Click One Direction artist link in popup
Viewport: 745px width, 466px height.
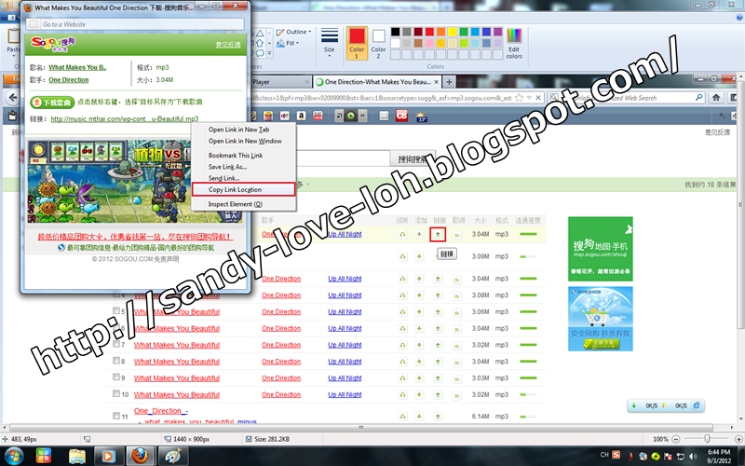coord(68,80)
